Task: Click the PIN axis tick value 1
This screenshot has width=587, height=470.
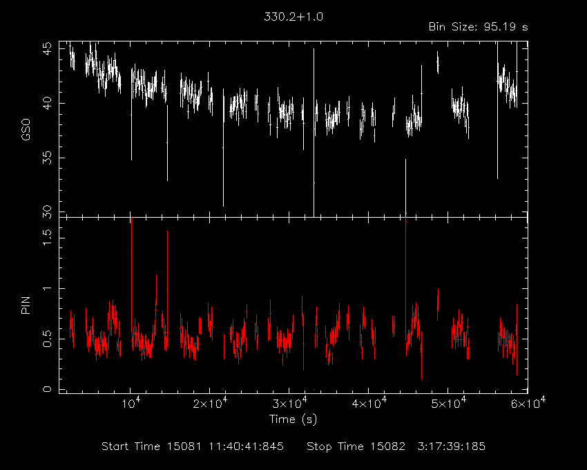Action: [47, 289]
